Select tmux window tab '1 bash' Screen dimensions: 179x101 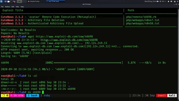click(x=33, y=95)
